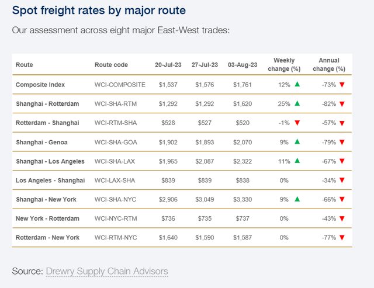Click the red annual arrow for Composite Index

(x=342, y=85)
